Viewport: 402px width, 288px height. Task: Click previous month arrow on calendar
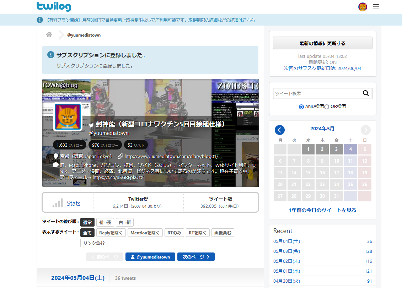(280, 130)
